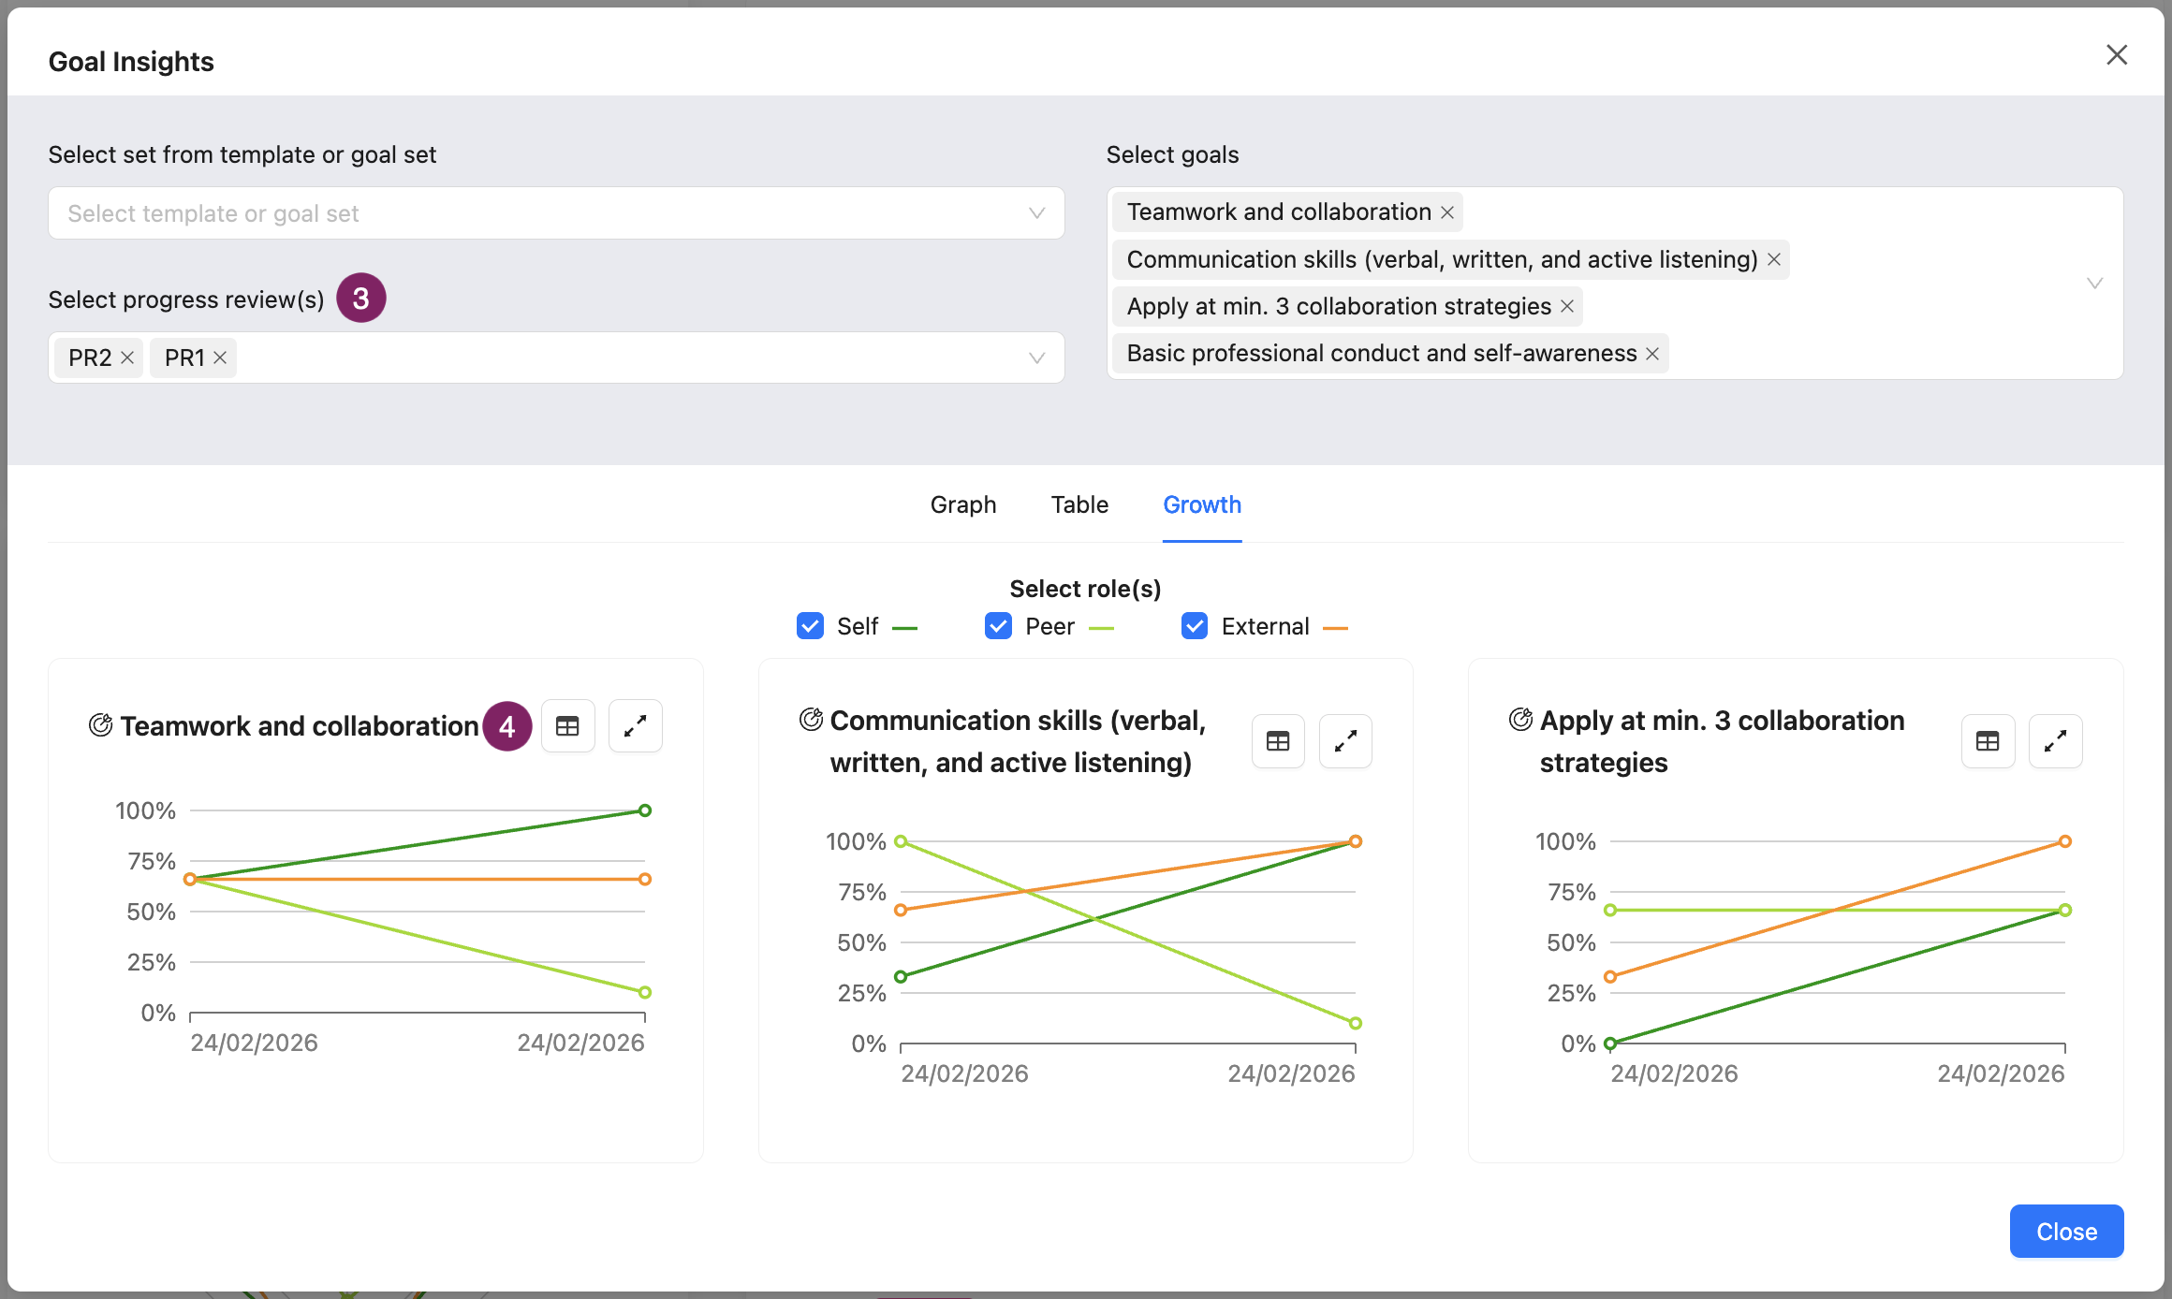Switch to the Graph tab
Image resolution: width=2172 pixels, height=1299 pixels.
coord(962,504)
